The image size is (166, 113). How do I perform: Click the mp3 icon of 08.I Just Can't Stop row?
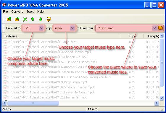pos(5,77)
